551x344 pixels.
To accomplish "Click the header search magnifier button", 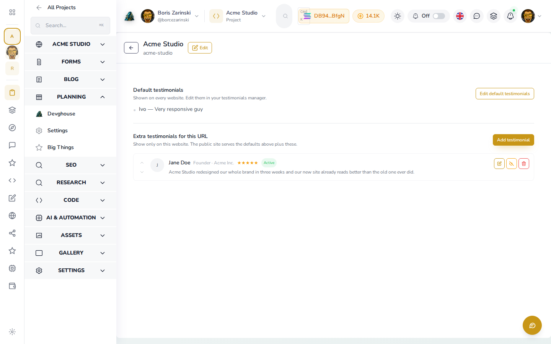I will (284, 16).
